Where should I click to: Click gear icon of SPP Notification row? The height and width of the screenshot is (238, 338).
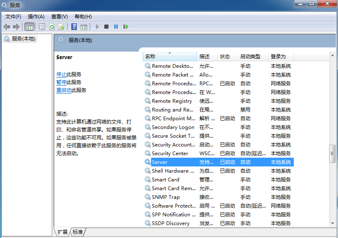[x=148, y=214]
